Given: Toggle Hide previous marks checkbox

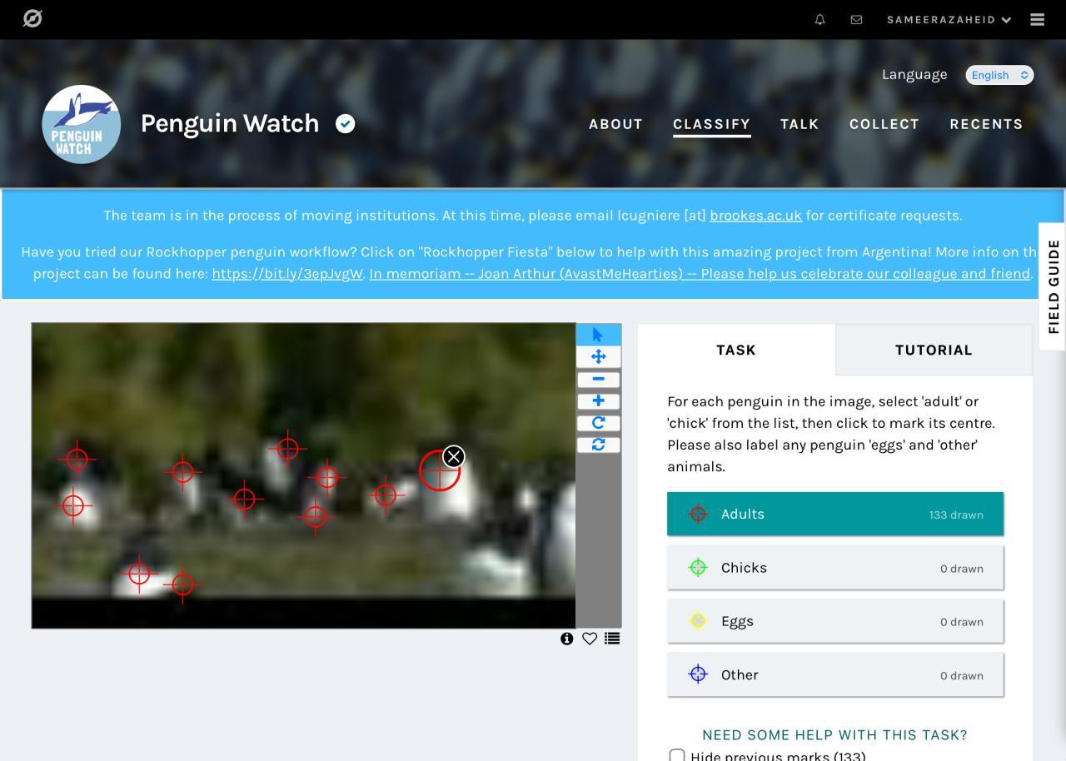Looking at the screenshot, I should tap(677, 756).
